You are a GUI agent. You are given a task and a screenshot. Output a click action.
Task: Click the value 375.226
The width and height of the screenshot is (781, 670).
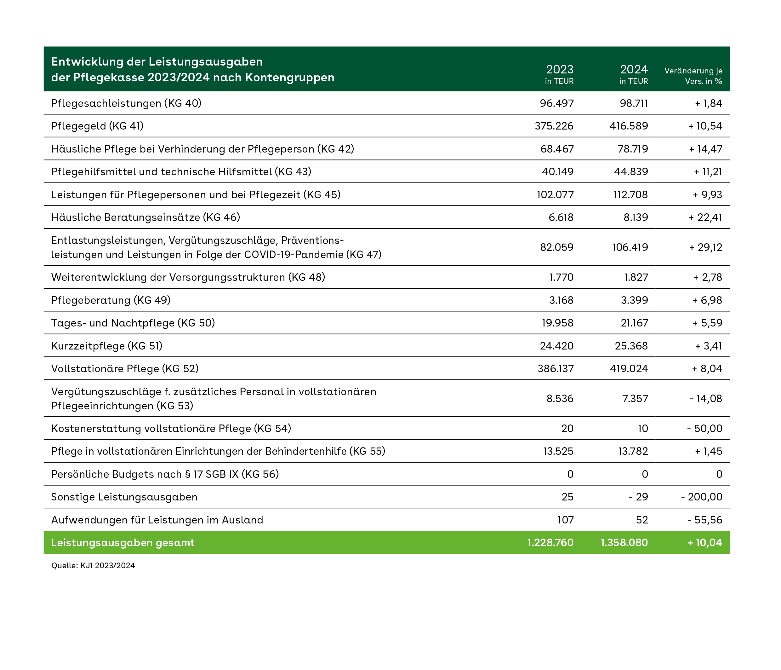click(x=554, y=126)
